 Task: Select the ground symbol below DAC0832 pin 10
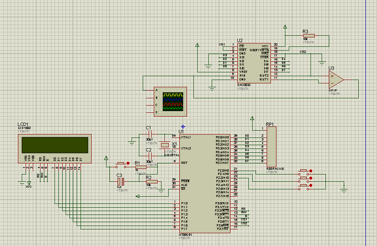[212, 89]
